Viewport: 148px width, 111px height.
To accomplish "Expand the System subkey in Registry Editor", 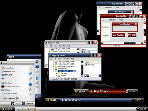I will (x=56, y=76).
